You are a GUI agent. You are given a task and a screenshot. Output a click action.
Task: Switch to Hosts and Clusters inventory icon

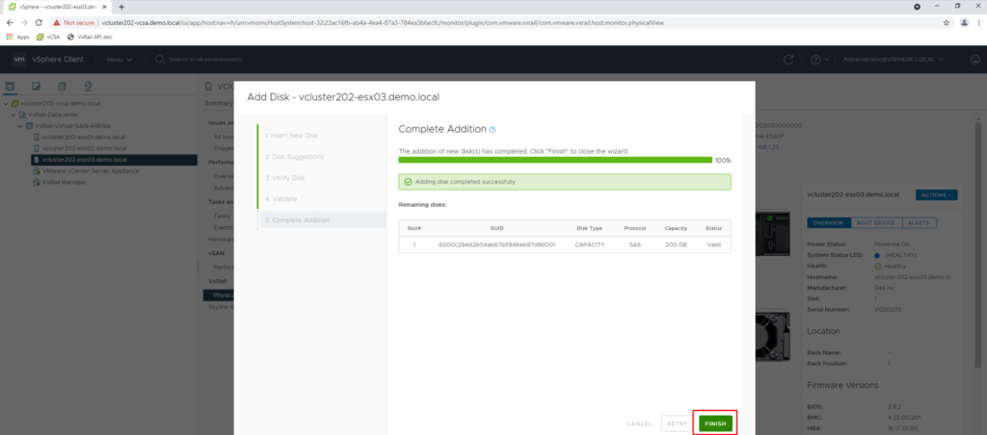coord(10,86)
